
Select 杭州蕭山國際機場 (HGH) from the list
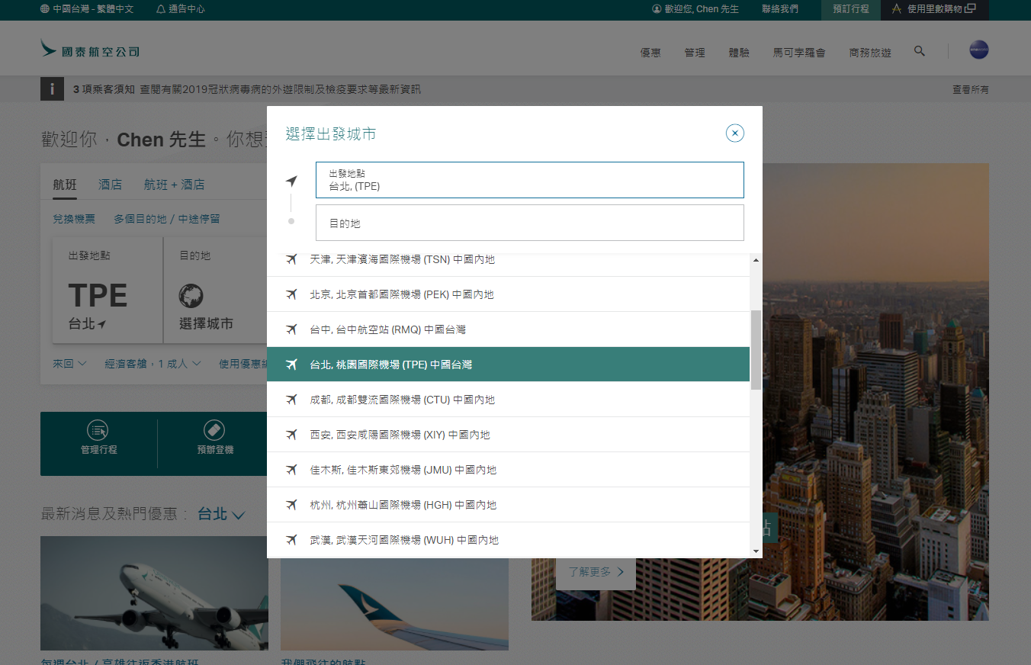pos(509,505)
